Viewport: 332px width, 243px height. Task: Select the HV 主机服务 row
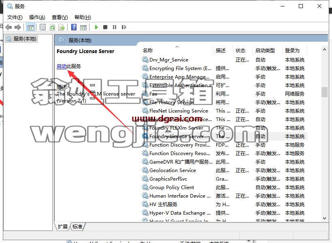[224, 204]
